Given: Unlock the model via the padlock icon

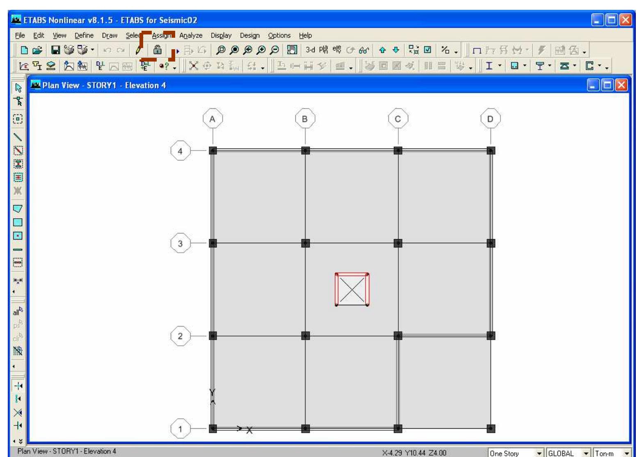Looking at the screenshot, I should [158, 50].
